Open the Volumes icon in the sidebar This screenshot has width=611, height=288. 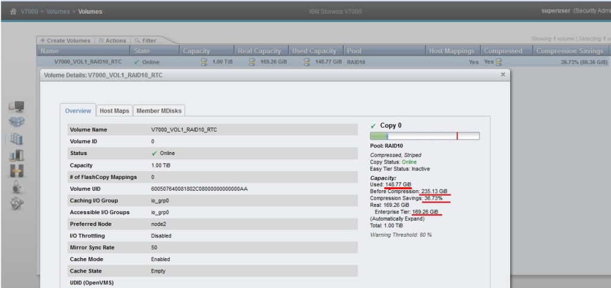17,139
